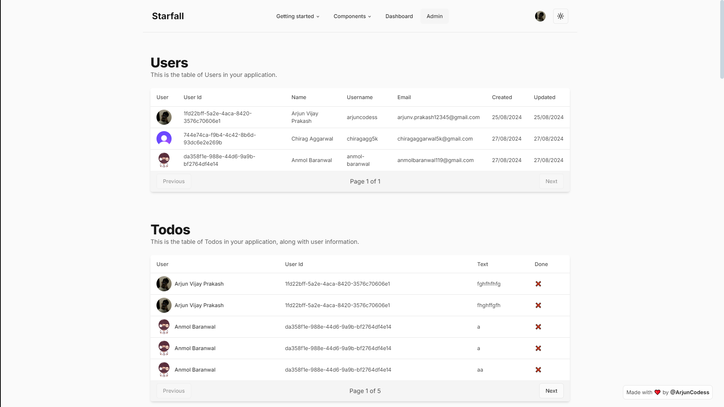Screen dimensions: 724x407
Task: Click the page's vertical scrollbar thumb
Action: tap(722, 40)
